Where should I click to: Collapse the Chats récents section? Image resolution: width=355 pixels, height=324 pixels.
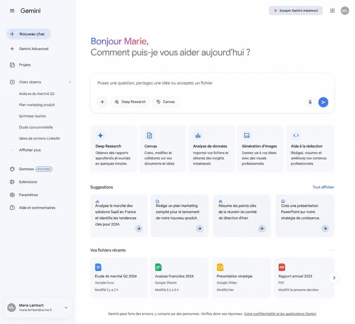70,82
